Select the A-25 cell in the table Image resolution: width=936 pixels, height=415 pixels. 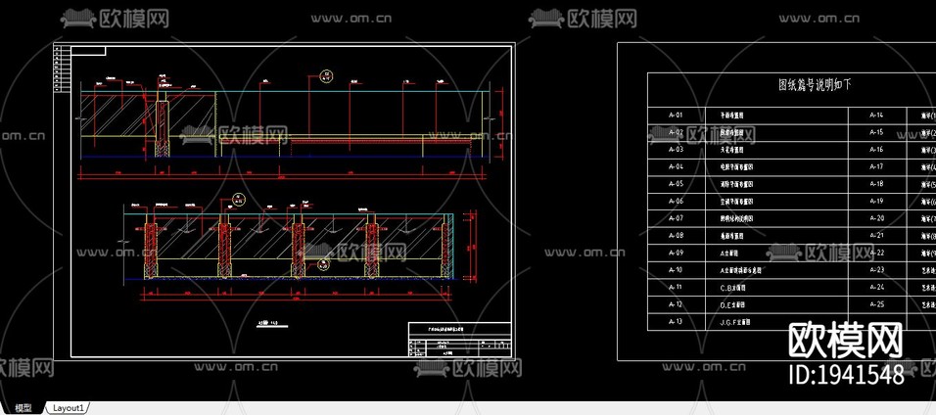coord(877,304)
